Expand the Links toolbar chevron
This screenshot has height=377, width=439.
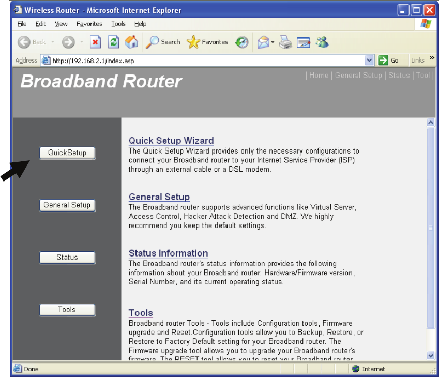pyautogui.click(x=432, y=58)
